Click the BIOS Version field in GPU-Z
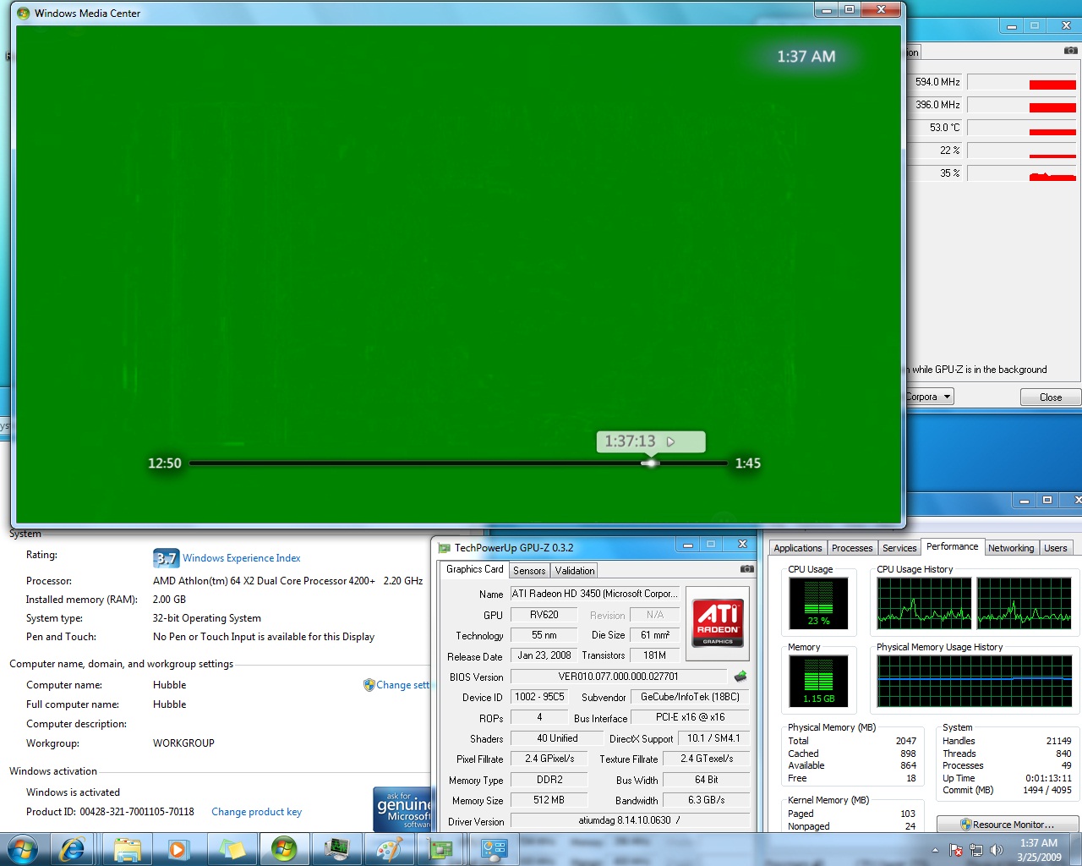Screen dimensions: 1082x866 619,677
